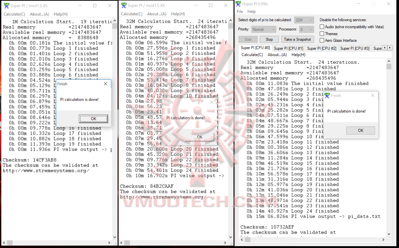Open Calculate(C) menu in the middle 32M Super PI window
Image resolution: width=399 pixels, height=248 pixels.
[x=132, y=14]
